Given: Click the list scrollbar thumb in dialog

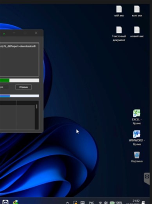Looking at the screenshot, I should [37, 106].
